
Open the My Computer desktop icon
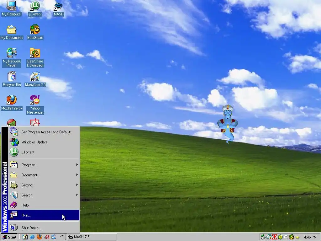12,8
